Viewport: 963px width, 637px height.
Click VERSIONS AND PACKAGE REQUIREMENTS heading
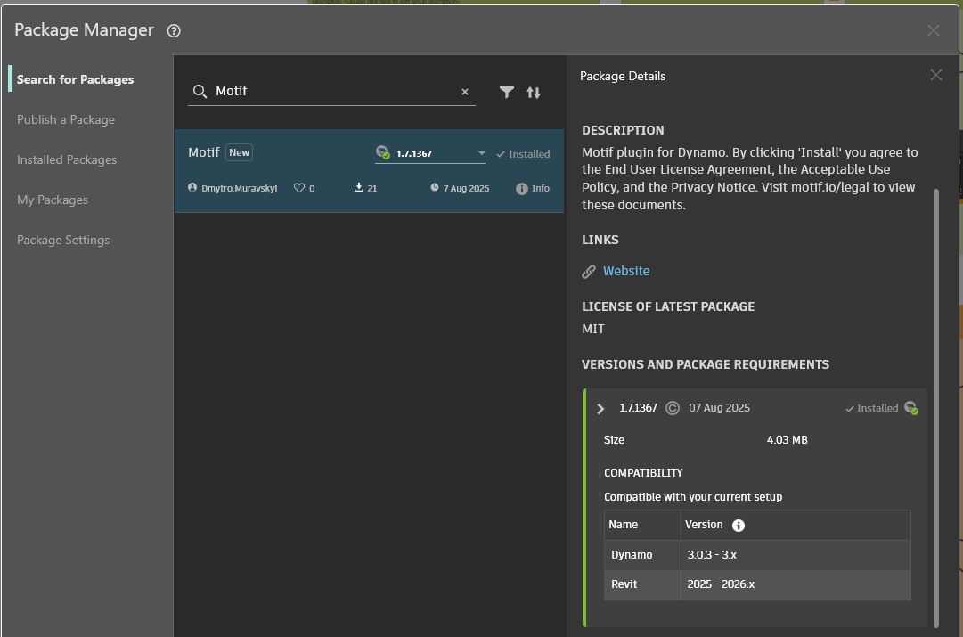click(x=706, y=365)
